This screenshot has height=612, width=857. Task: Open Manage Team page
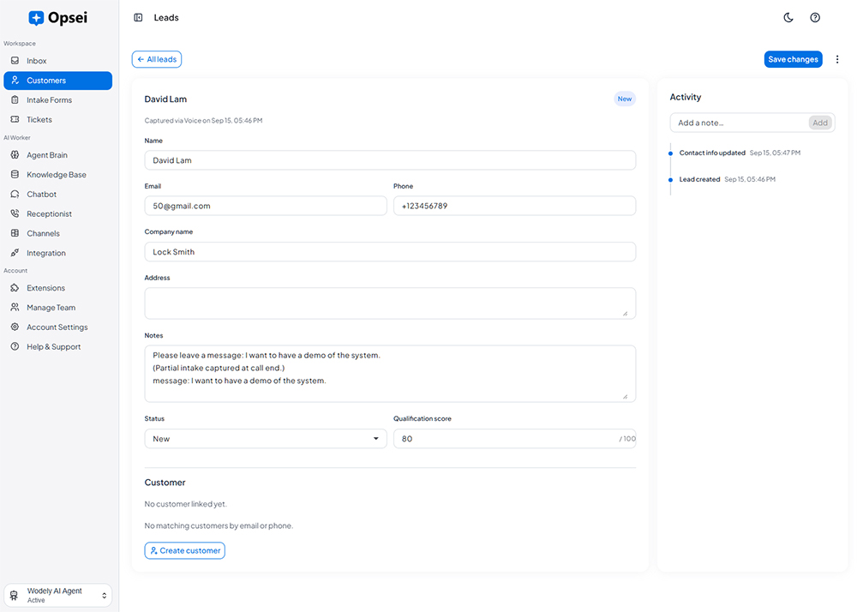(x=58, y=308)
